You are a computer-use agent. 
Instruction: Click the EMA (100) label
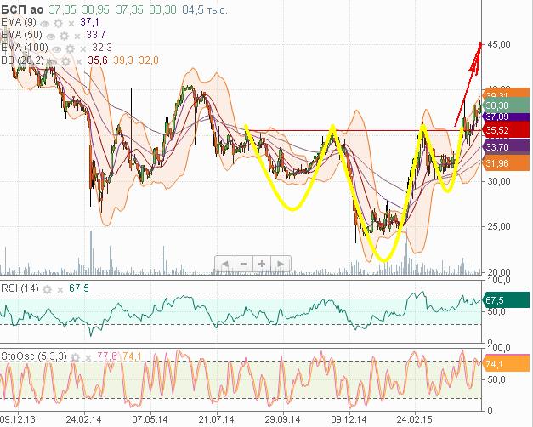(x=25, y=48)
